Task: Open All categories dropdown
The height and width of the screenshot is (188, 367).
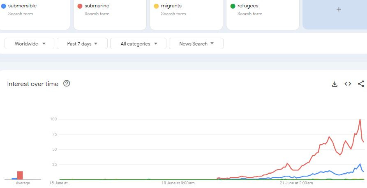Action: pos(138,43)
